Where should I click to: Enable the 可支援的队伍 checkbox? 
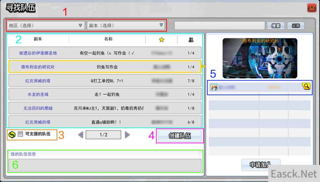[x=20, y=134]
